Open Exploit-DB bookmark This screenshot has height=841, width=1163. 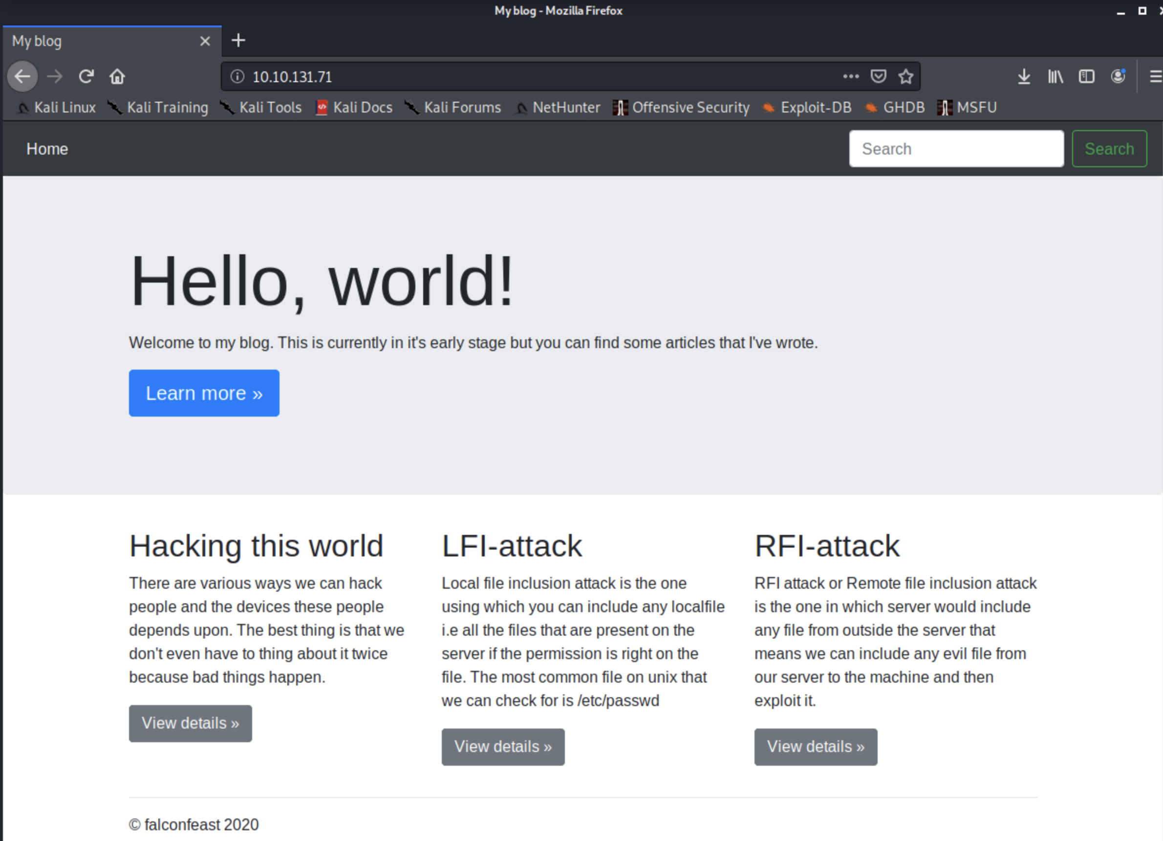(x=807, y=107)
